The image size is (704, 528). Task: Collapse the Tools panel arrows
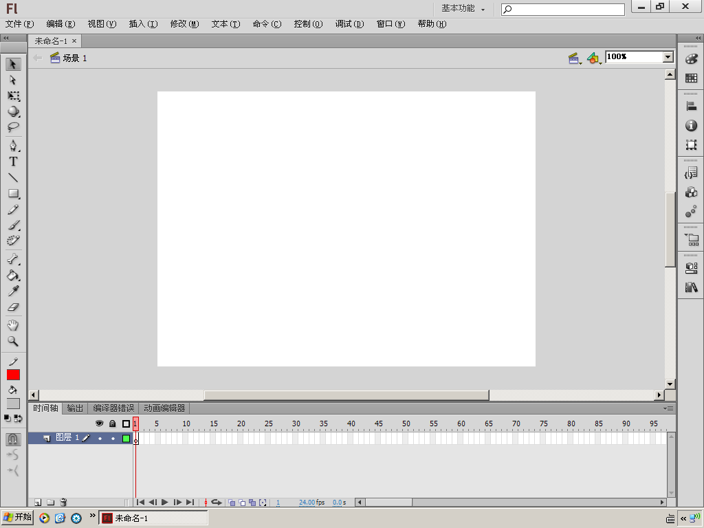tap(5, 38)
